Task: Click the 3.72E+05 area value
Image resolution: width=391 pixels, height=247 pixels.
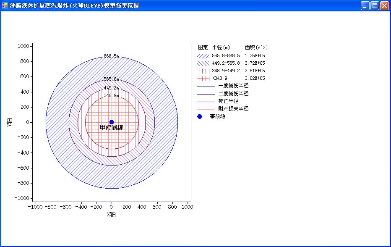Action: coord(255,63)
